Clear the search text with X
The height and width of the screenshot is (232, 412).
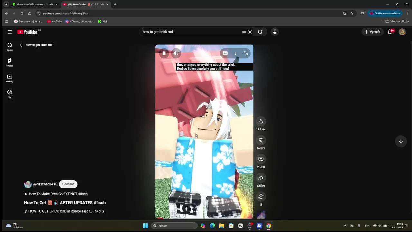pos(250,32)
